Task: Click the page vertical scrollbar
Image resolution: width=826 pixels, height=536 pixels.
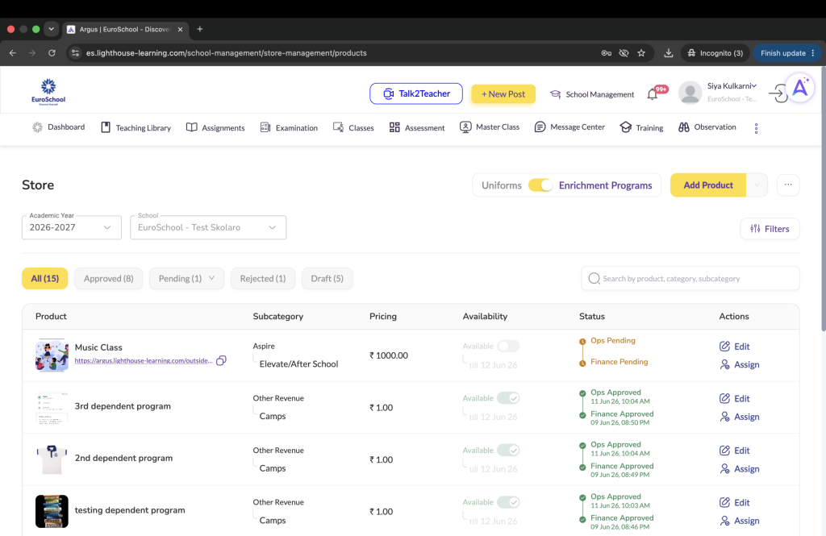Action: click(x=823, y=200)
